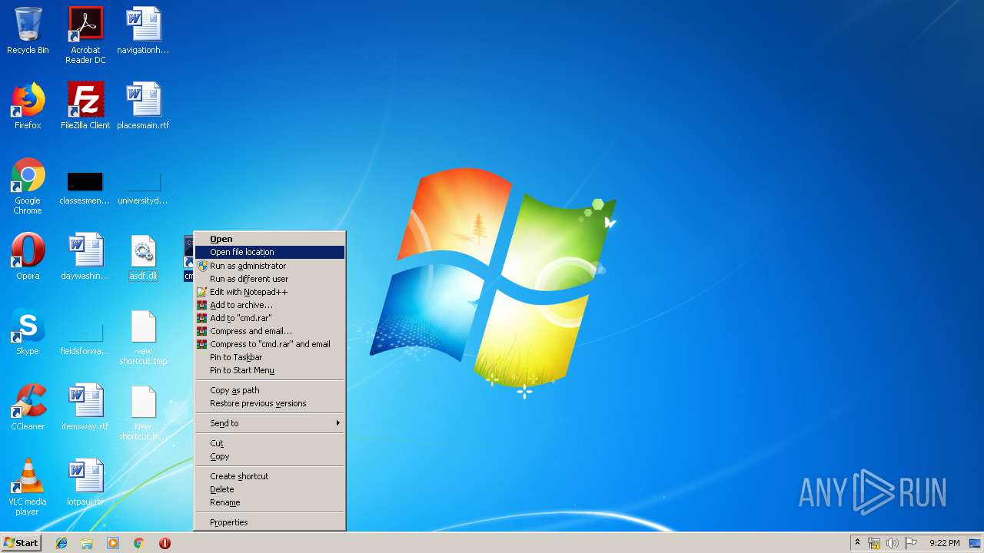Choose Delete in the context menu
This screenshot has width=984, height=553.
pyautogui.click(x=269, y=489)
